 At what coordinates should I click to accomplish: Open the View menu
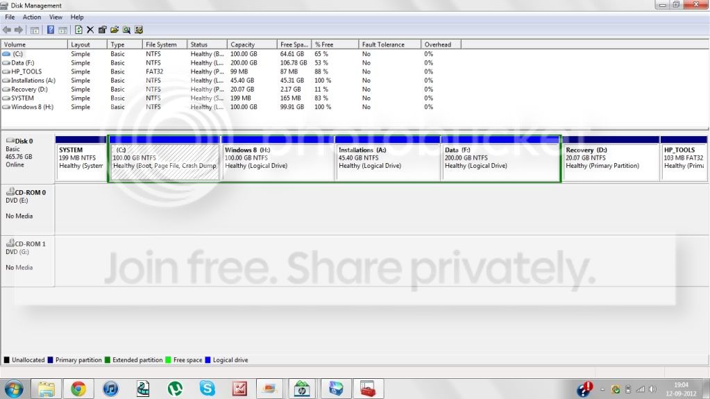(56, 17)
